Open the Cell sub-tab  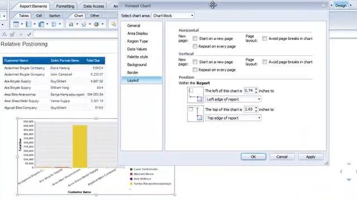39,16
